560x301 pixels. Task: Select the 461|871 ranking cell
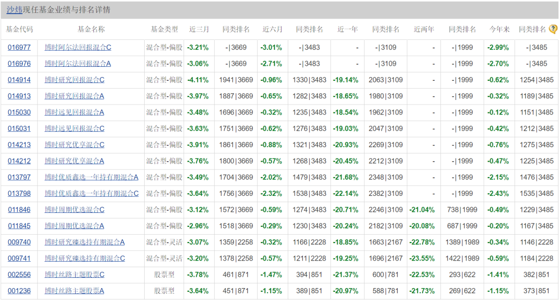click(236, 275)
